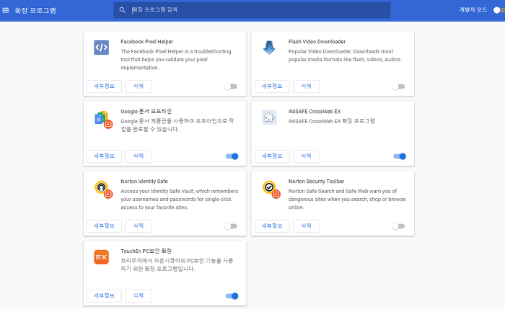505x309 pixels.
Task: Click the 'Popular Video Downloader' description text
Action: (345, 55)
